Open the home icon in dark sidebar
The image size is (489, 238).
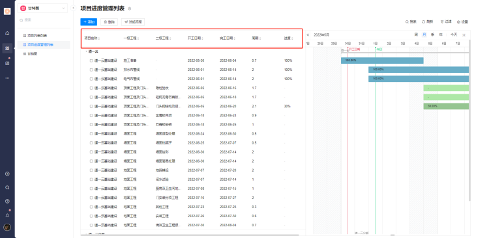[7, 33]
